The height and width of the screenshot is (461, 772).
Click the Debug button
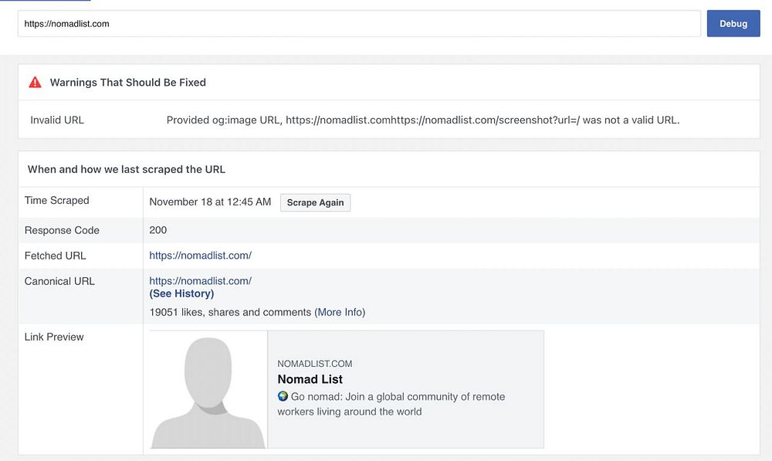pos(733,24)
